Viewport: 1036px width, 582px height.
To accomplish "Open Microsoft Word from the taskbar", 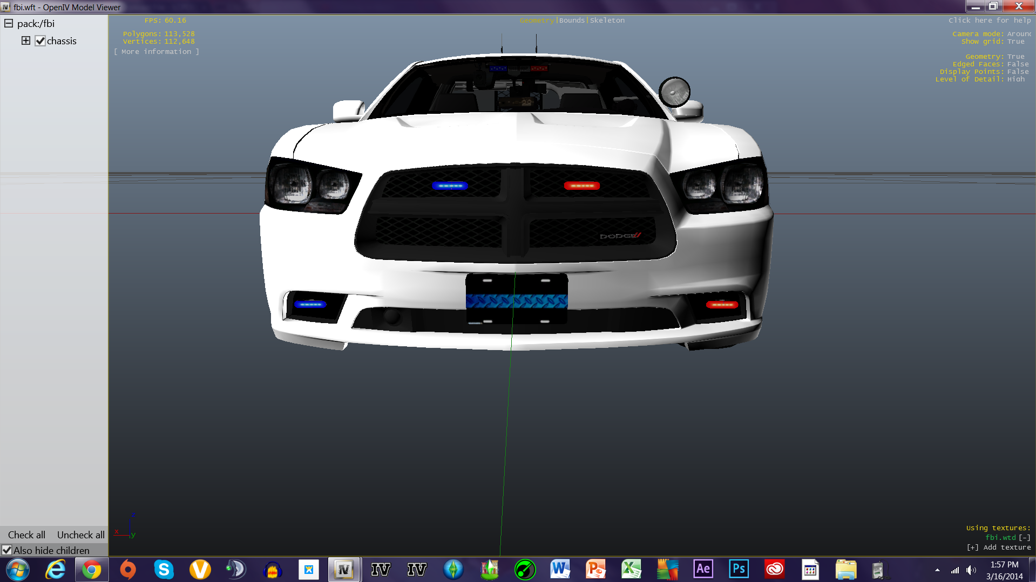I will pos(560,569).
